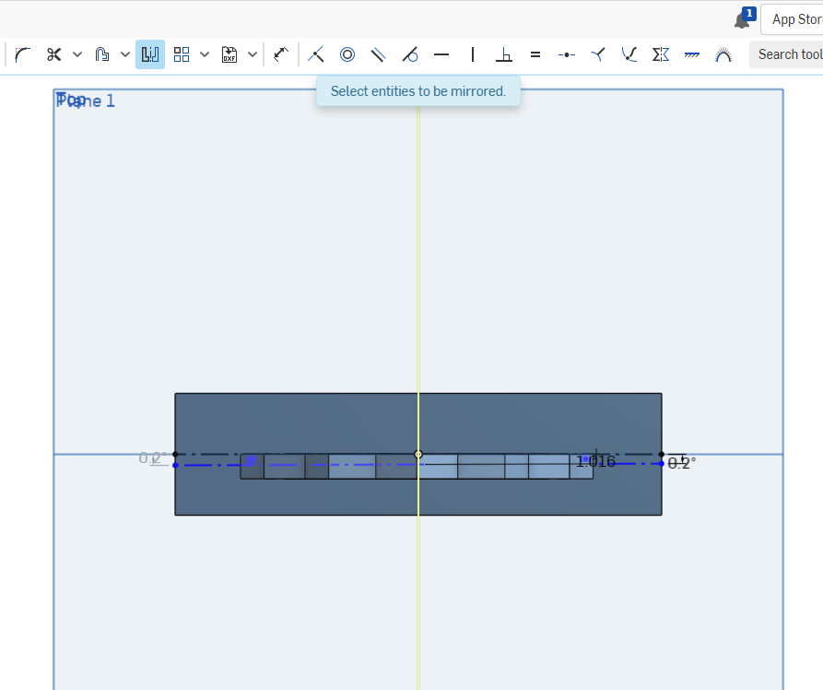Viewport: 823px width, 690px height.
Task: Apply the Normal constraint
Action: [598, 54]
